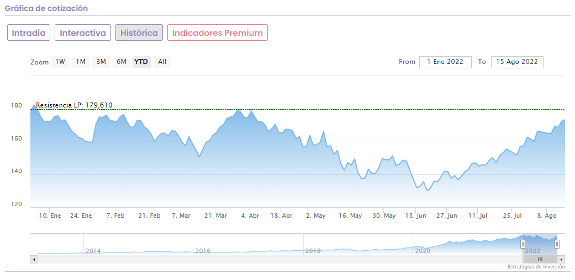Set zoom range to 3M
The image size is (575, 280).
[101, 62]
